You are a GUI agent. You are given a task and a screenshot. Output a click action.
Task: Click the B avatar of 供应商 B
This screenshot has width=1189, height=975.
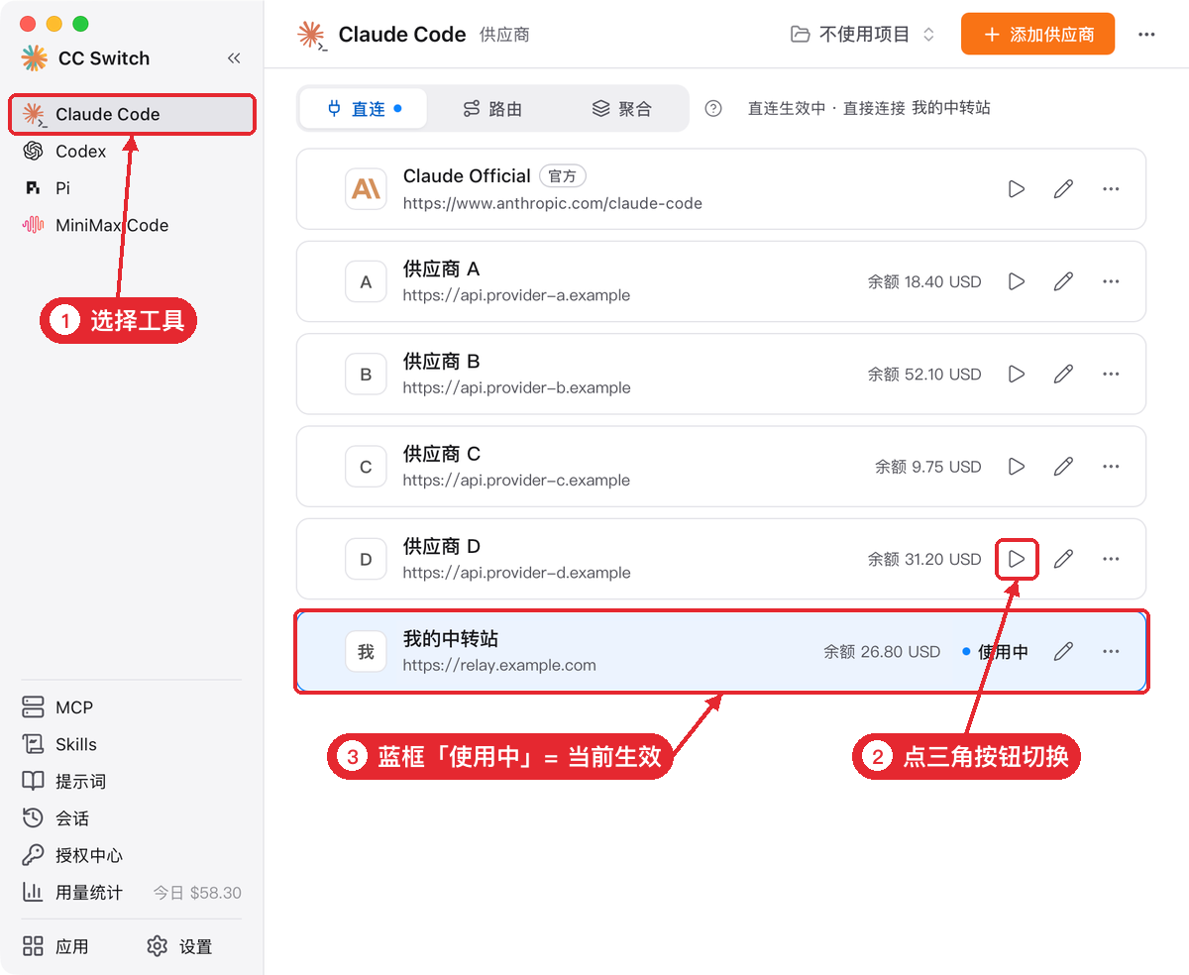point(366,374)
